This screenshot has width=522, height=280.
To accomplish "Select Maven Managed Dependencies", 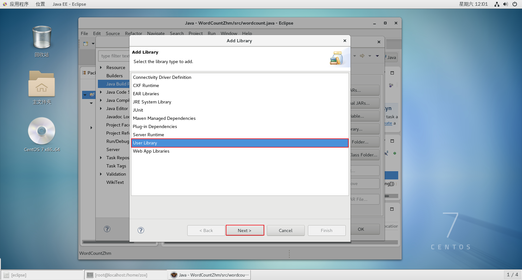I will [x=240, y=118].
